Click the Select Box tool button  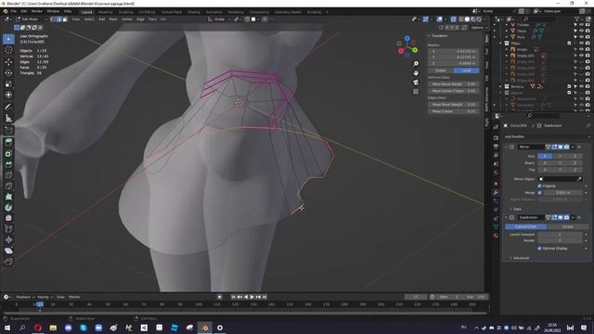coord(8,39)
